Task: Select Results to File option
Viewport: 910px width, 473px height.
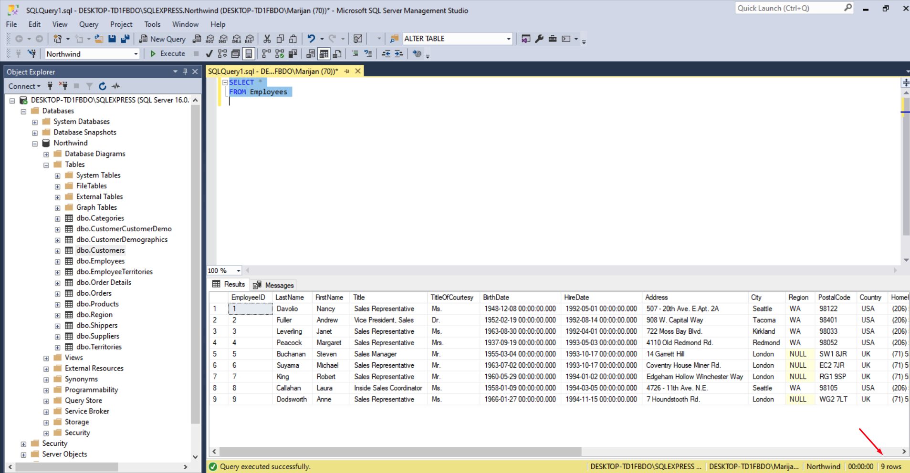Action: pyautogui.click(x=337, y=54)
